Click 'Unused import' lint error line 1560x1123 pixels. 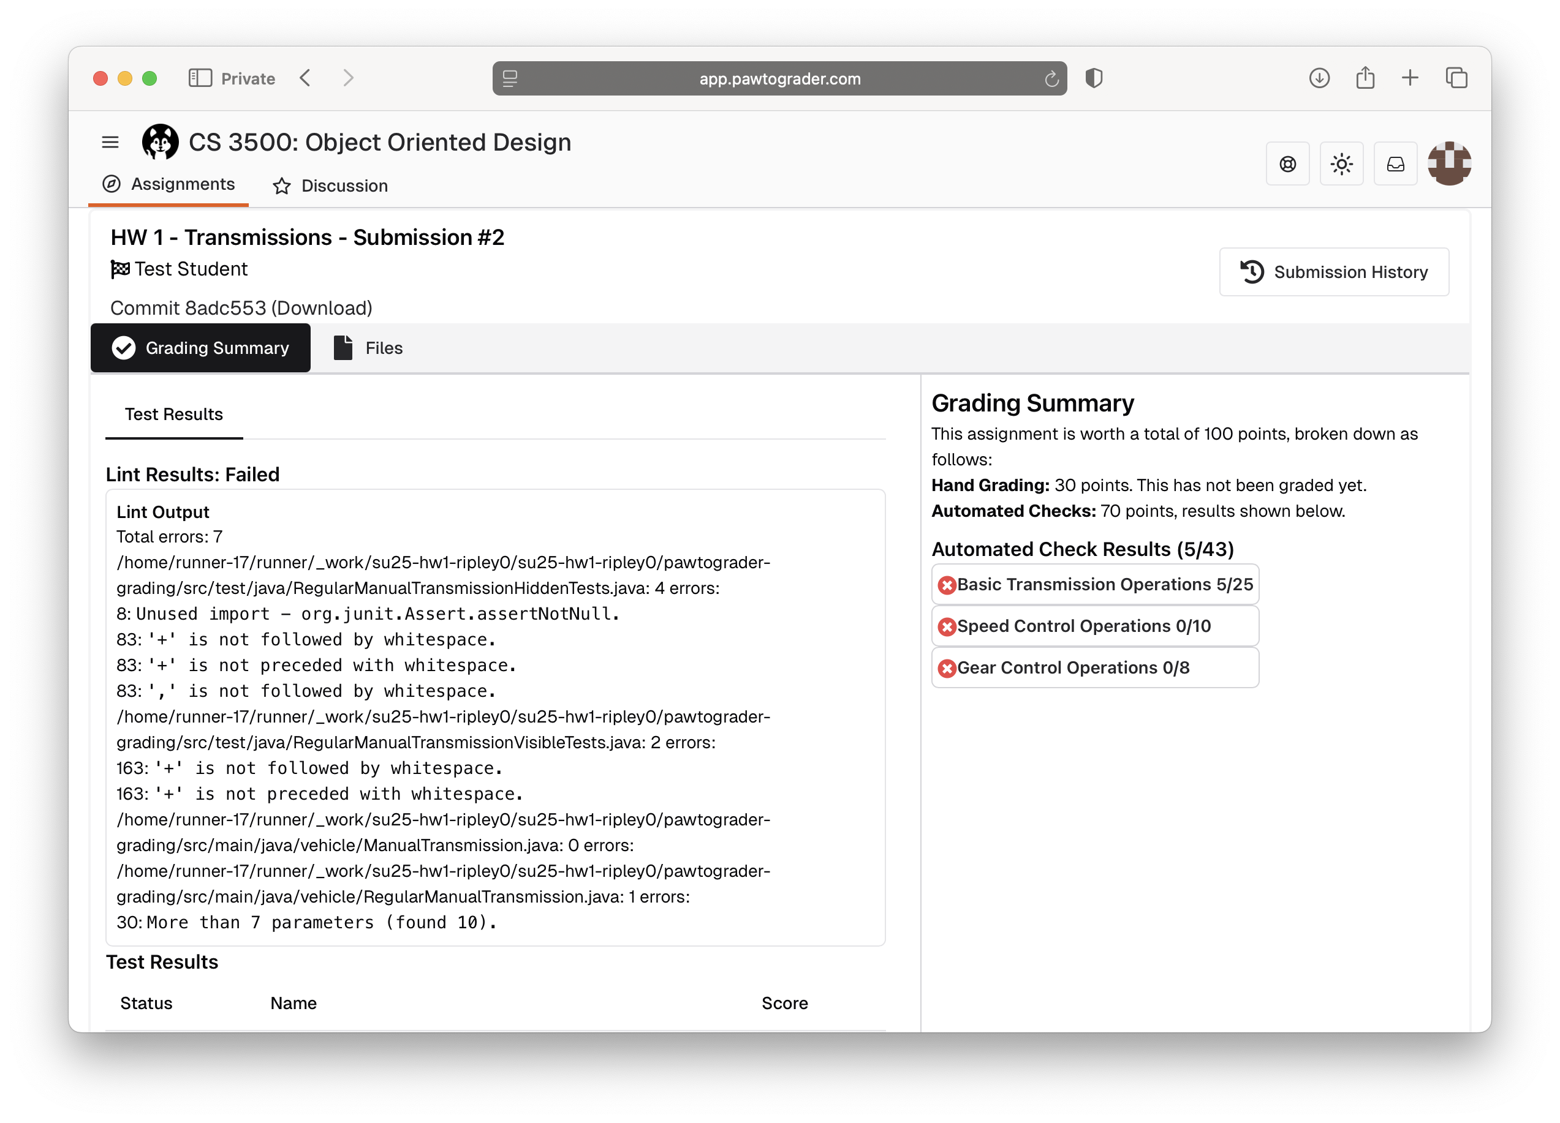click(x=368, y=614)
